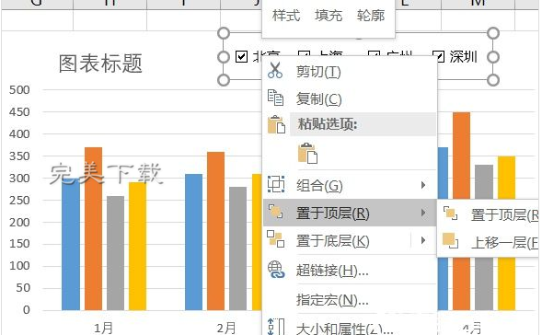This screenshot has height=335, width=542.
Task: Click the yellow bar for 1月
Action: (138, 246)
